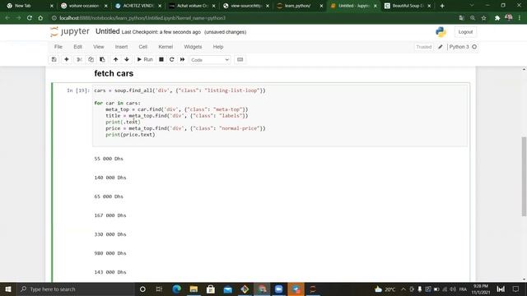527x296 pixels.
Task: Switch to the Beautiful Soup browser tab
Action: [408, 6]
